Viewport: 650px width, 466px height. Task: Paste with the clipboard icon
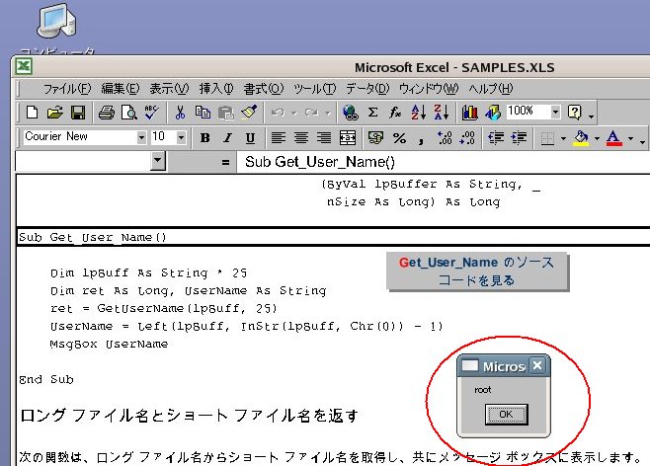tap(226, 113)
